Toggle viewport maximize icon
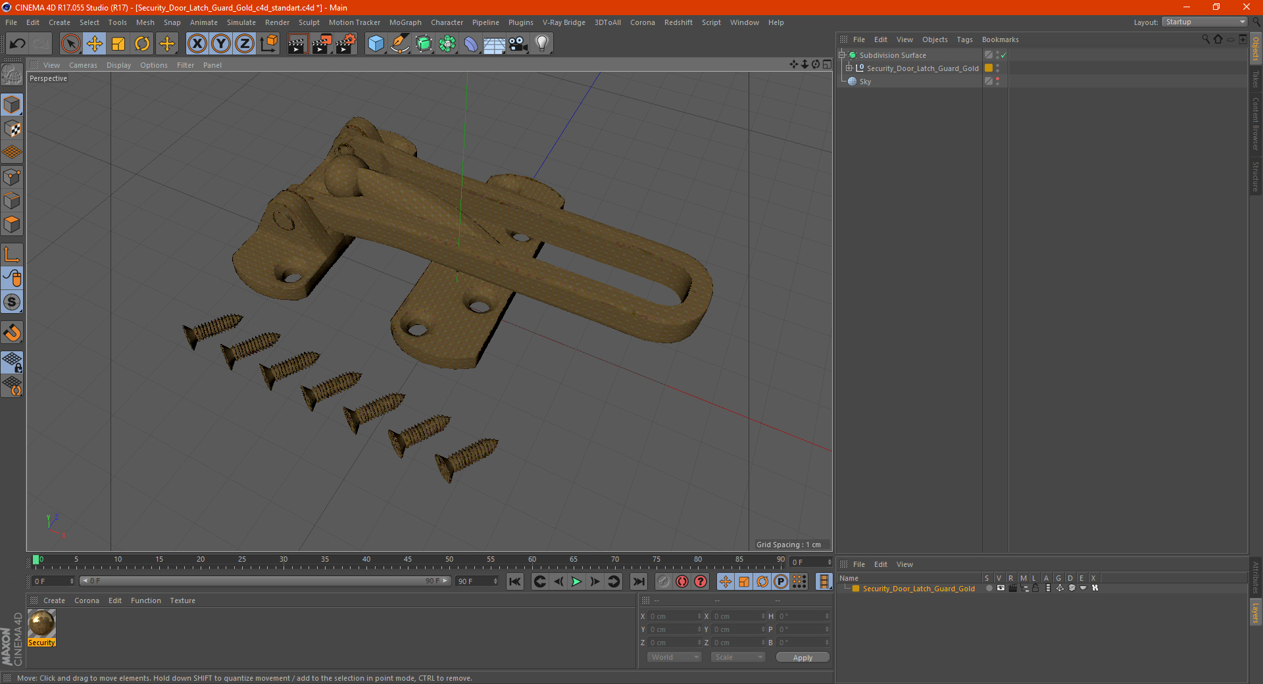This screenshot has width=1263, height=684. [827, 64]
